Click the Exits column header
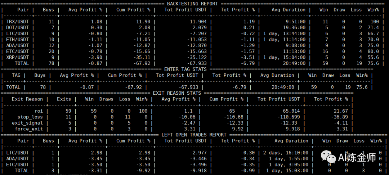 [x=64, y=99]
